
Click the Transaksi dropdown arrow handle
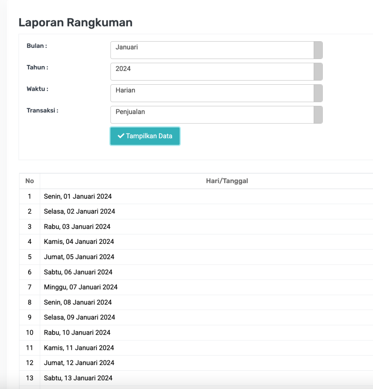click(318, 115)
